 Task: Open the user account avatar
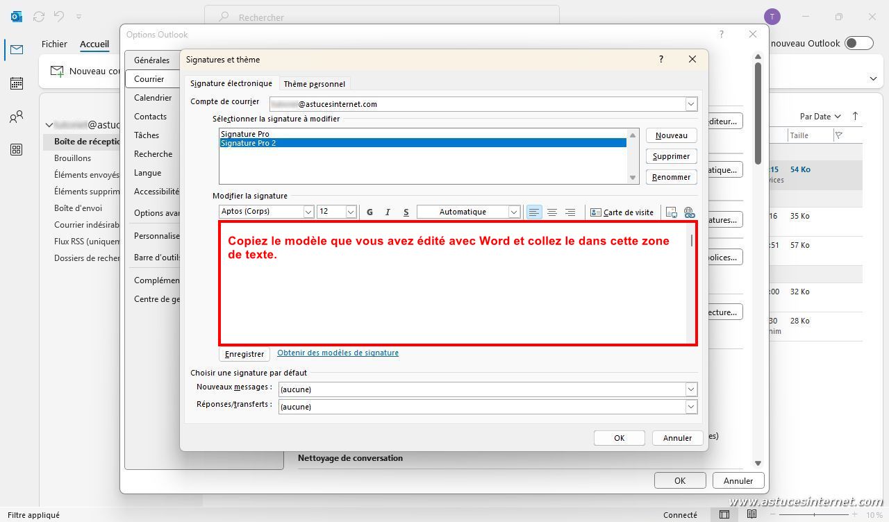772,17
